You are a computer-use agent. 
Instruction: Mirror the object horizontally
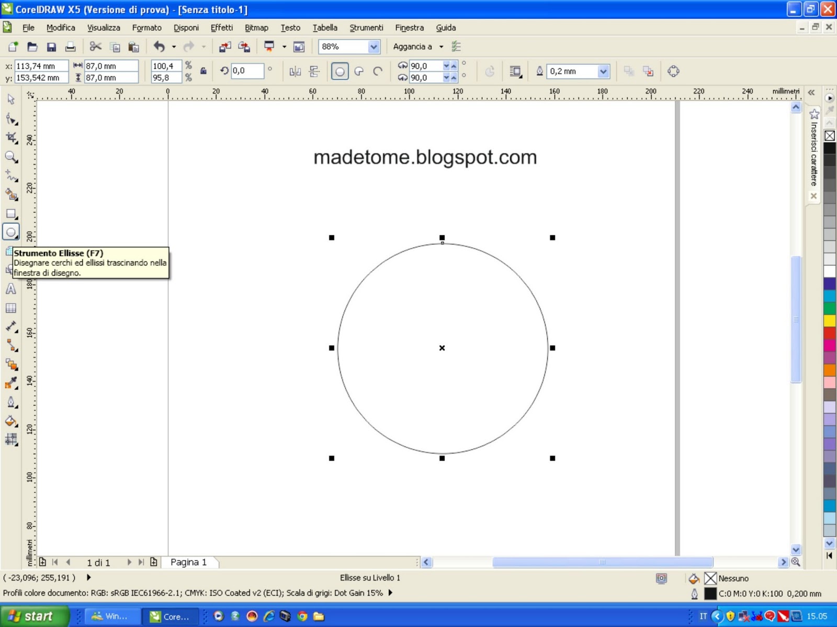(x=295, y=71)
